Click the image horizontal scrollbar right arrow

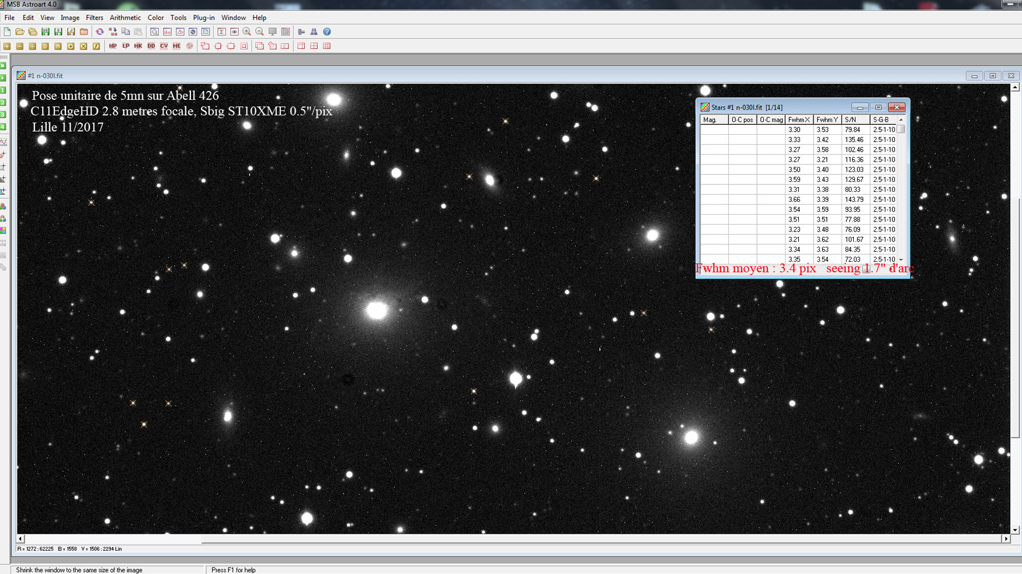1006,538
